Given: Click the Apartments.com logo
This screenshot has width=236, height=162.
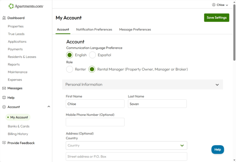Looking at the screenshot, I should 26,6.
